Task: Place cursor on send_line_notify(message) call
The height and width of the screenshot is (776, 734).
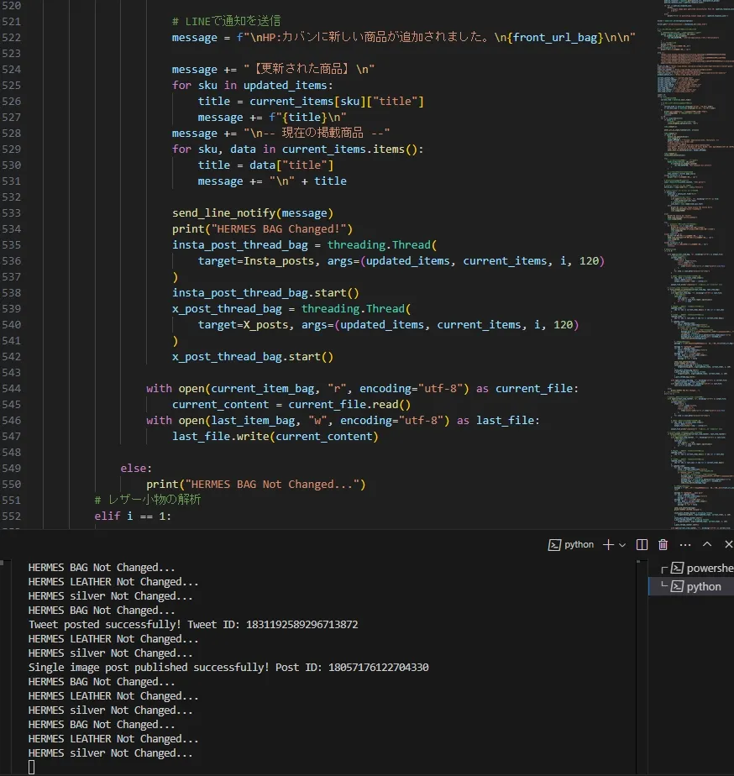Action: click(252, 213)
